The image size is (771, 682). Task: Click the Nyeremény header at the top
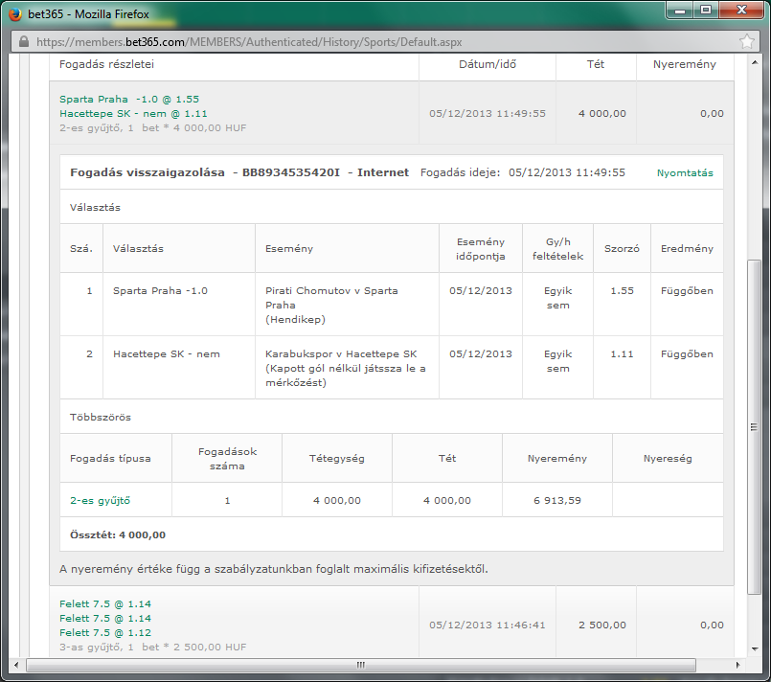click(685, 64)
